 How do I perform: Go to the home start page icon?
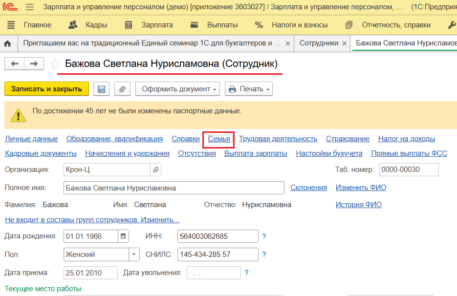point(8,43)
